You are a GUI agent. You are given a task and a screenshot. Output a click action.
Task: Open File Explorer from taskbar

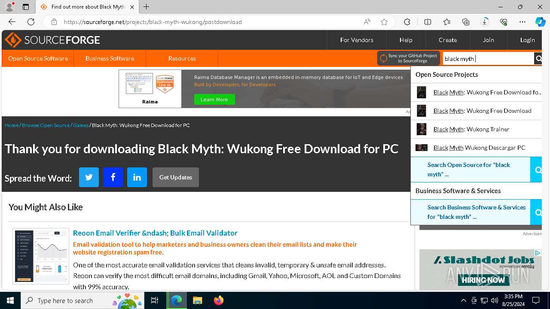click(197, 300)
